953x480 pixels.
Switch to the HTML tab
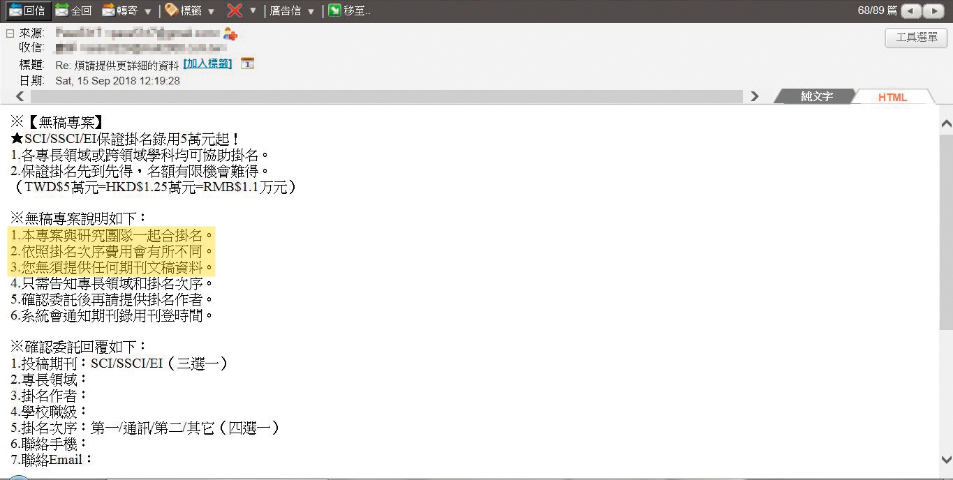[892, 97]
